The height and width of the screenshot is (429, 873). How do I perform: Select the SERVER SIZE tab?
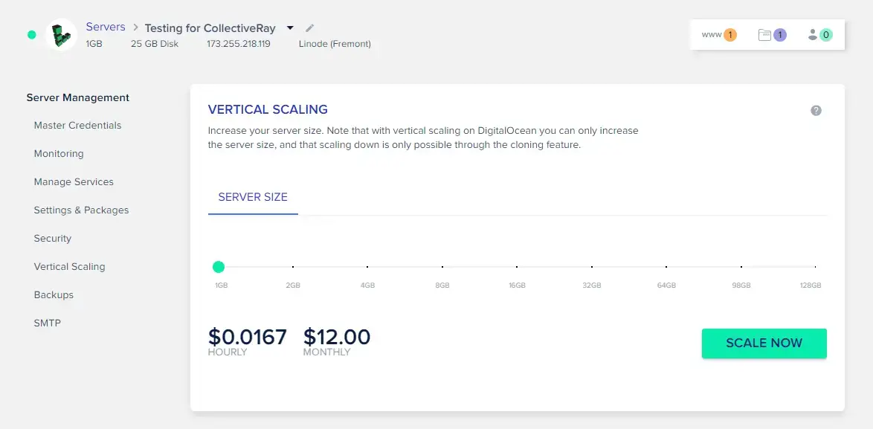tap(253, 197)
